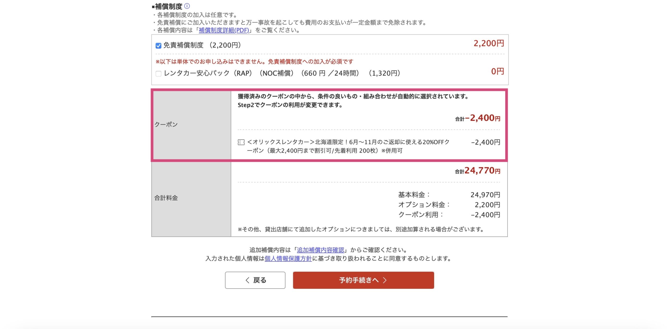
Task: Click the 合計 24,770円 total amount
Action: pyautogui.click(x=478, y=171)
